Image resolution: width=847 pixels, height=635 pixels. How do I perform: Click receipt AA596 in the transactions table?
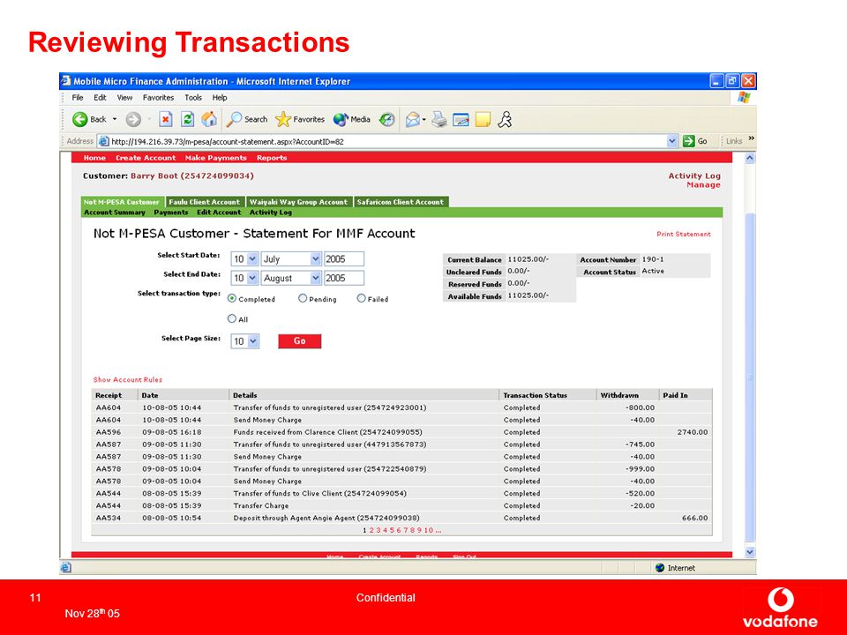(109, 432)
